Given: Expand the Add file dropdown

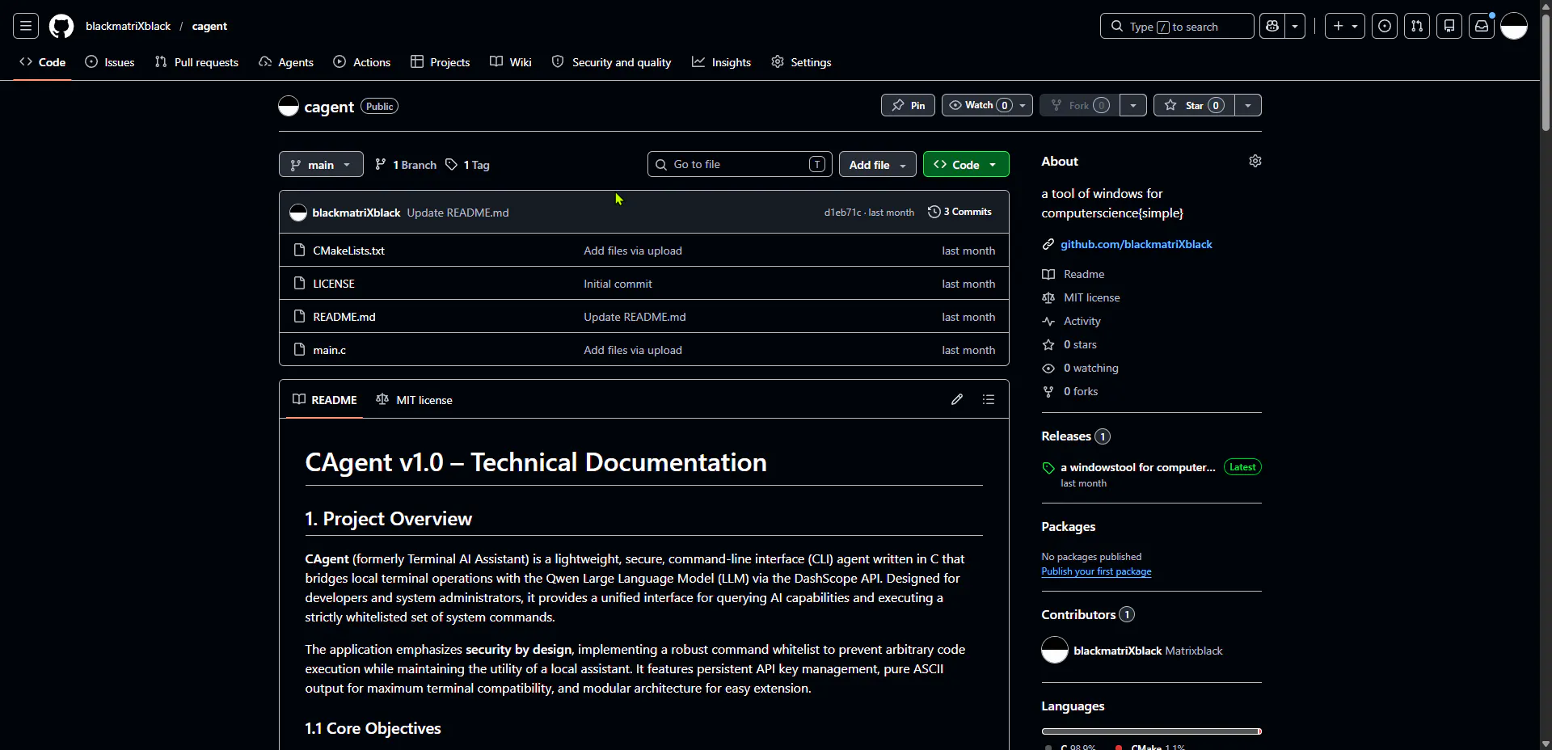Looking at the screenshot, I should (x=877, y=164).
